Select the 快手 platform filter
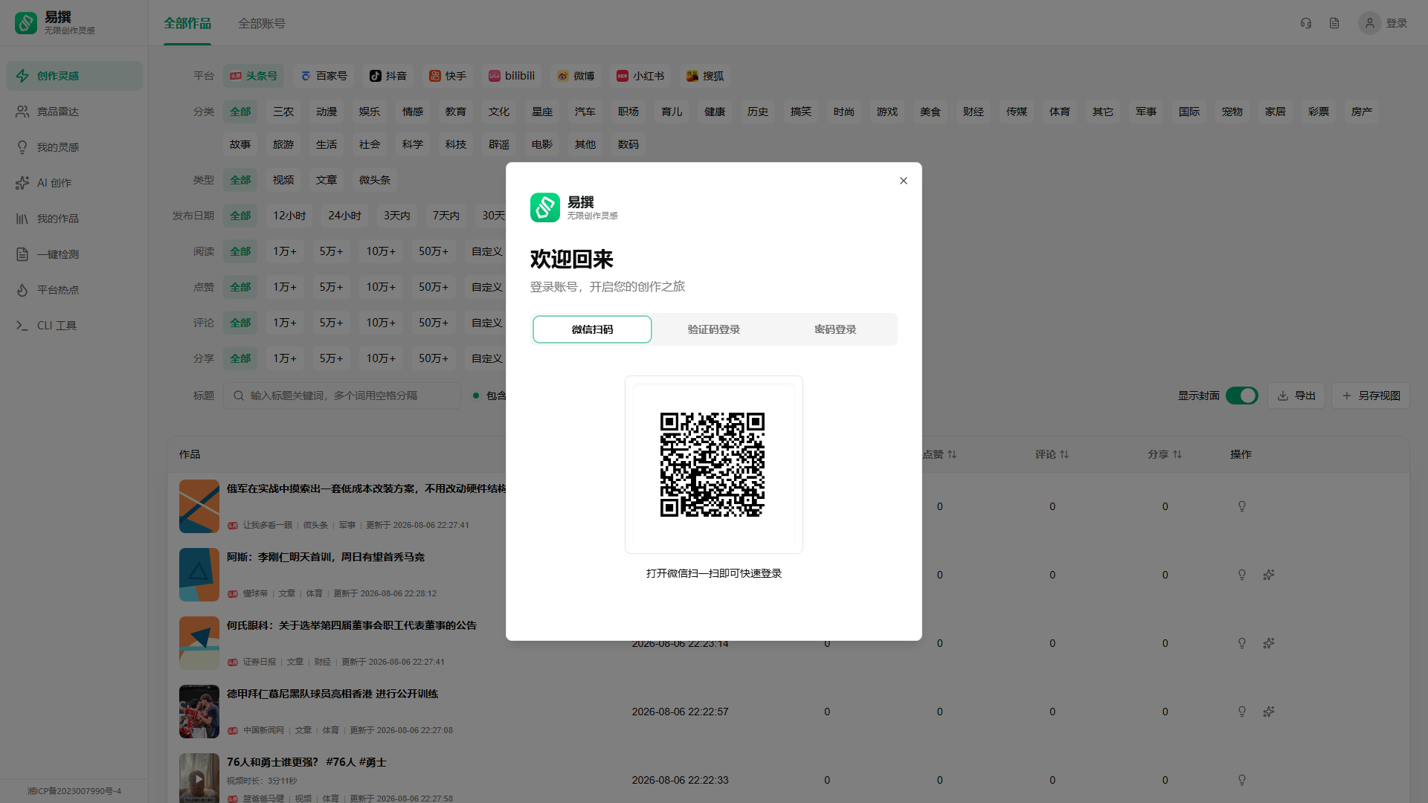The image size is (1428, 803). click(x=448, y=76)
